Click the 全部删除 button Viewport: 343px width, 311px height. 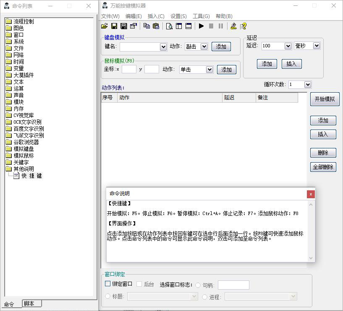click(323, 167)
